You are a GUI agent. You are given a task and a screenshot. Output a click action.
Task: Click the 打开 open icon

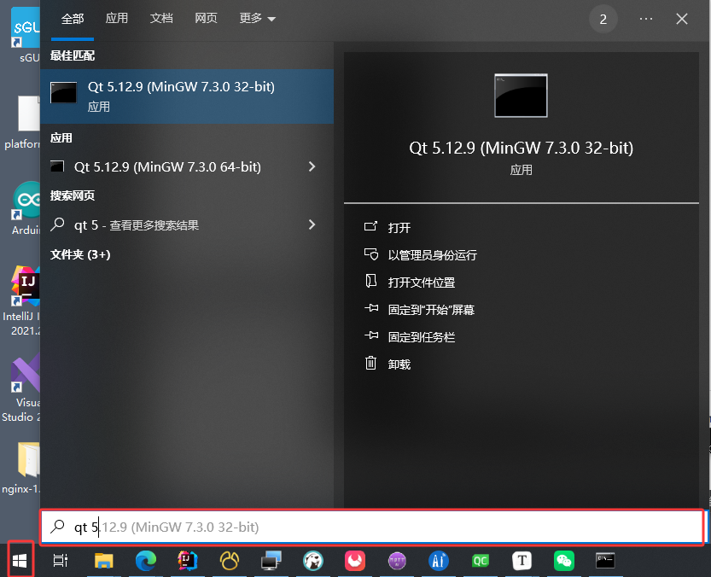[x=371, y=226]
